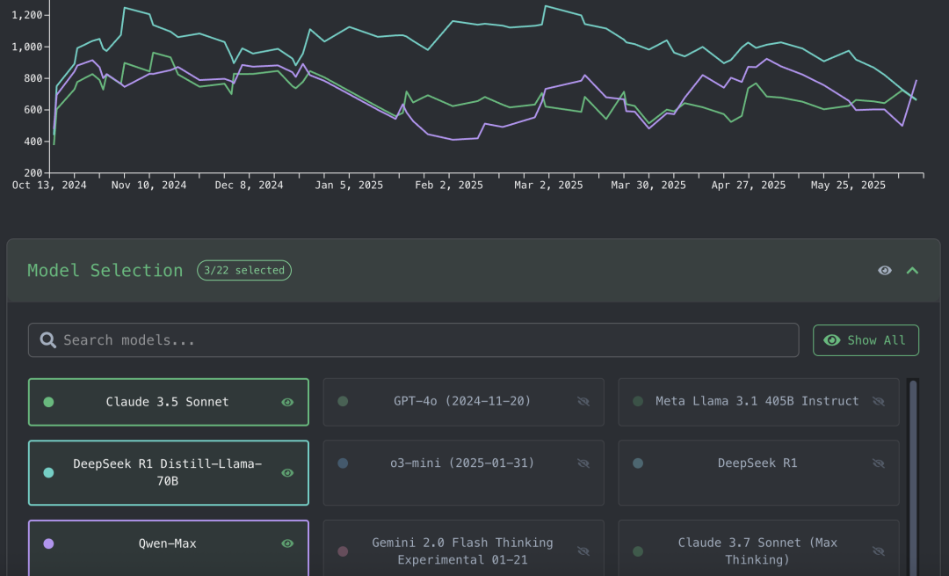
Task: Click the Meta Llama 3.1 405B Instruct label
Action: click(757, 401)
